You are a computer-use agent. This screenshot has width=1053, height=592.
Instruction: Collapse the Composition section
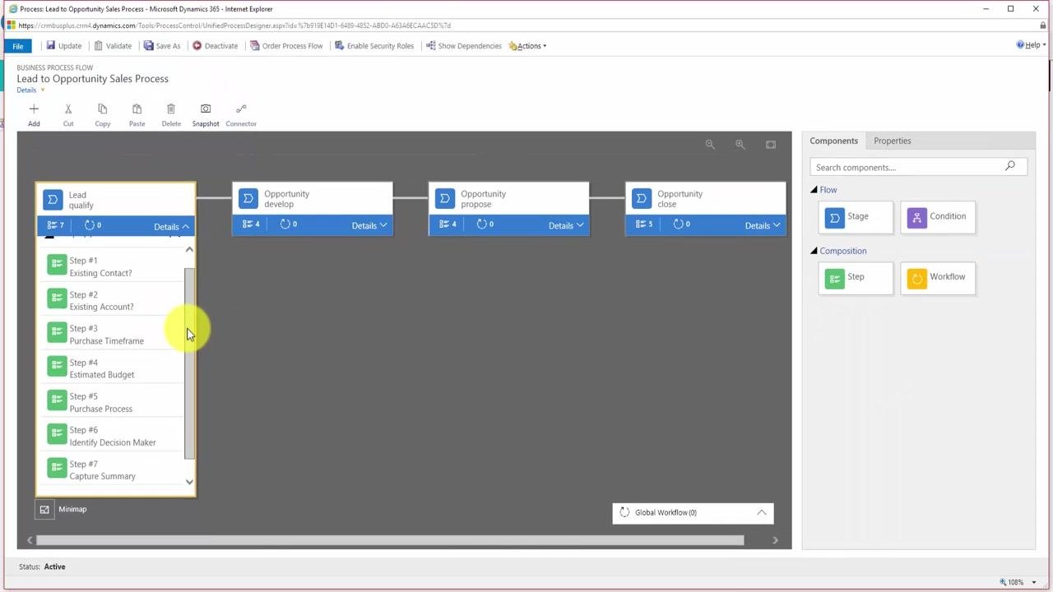click(814, 251)
